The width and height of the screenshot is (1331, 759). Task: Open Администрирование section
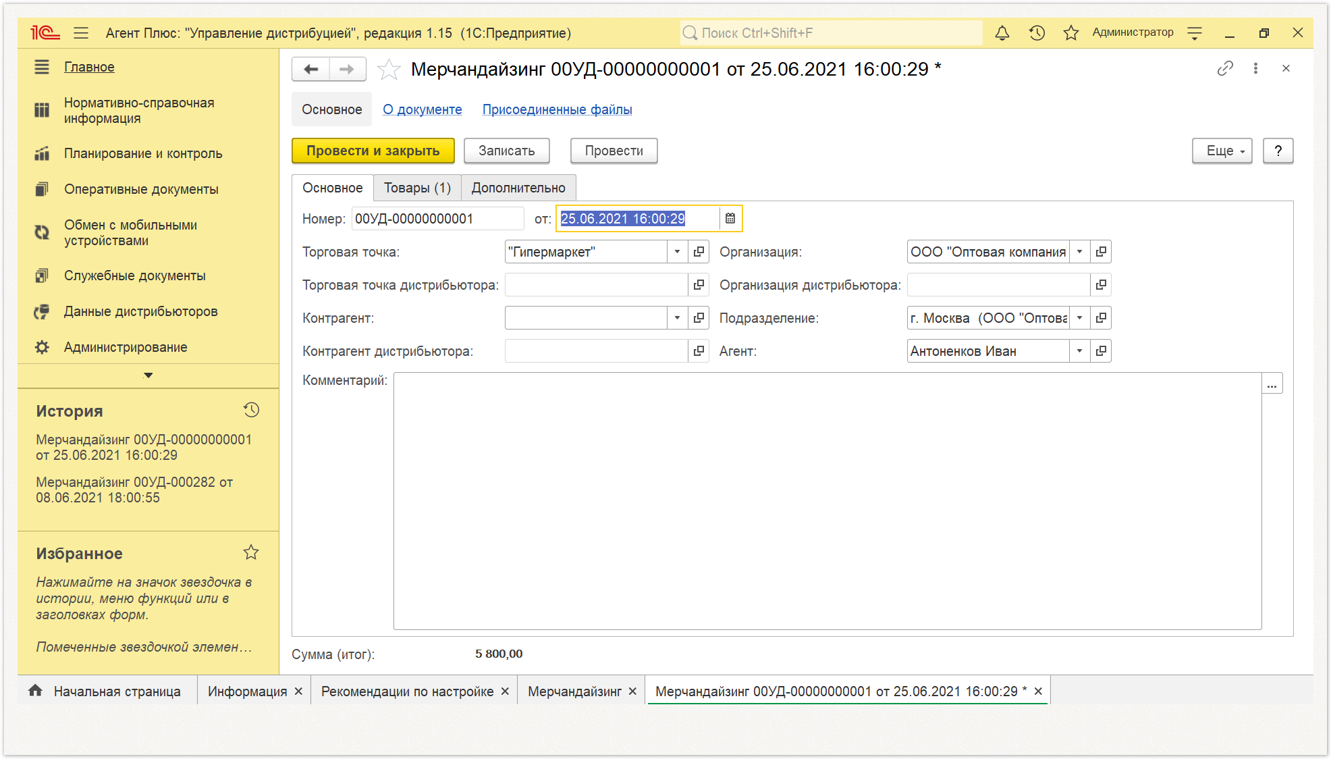click(x=126, y=347)
